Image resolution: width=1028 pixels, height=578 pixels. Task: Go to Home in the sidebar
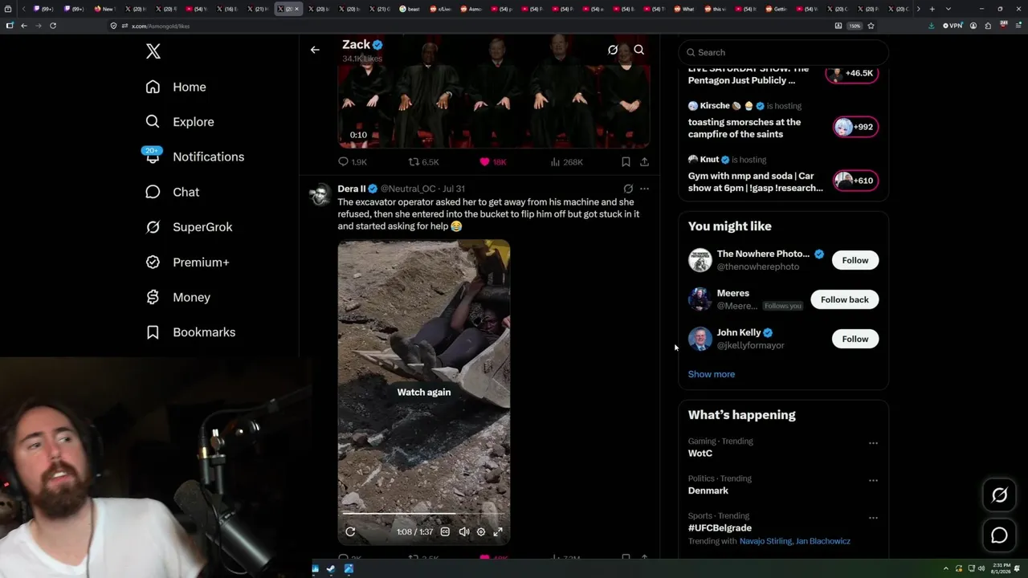[x=176, y=87]
